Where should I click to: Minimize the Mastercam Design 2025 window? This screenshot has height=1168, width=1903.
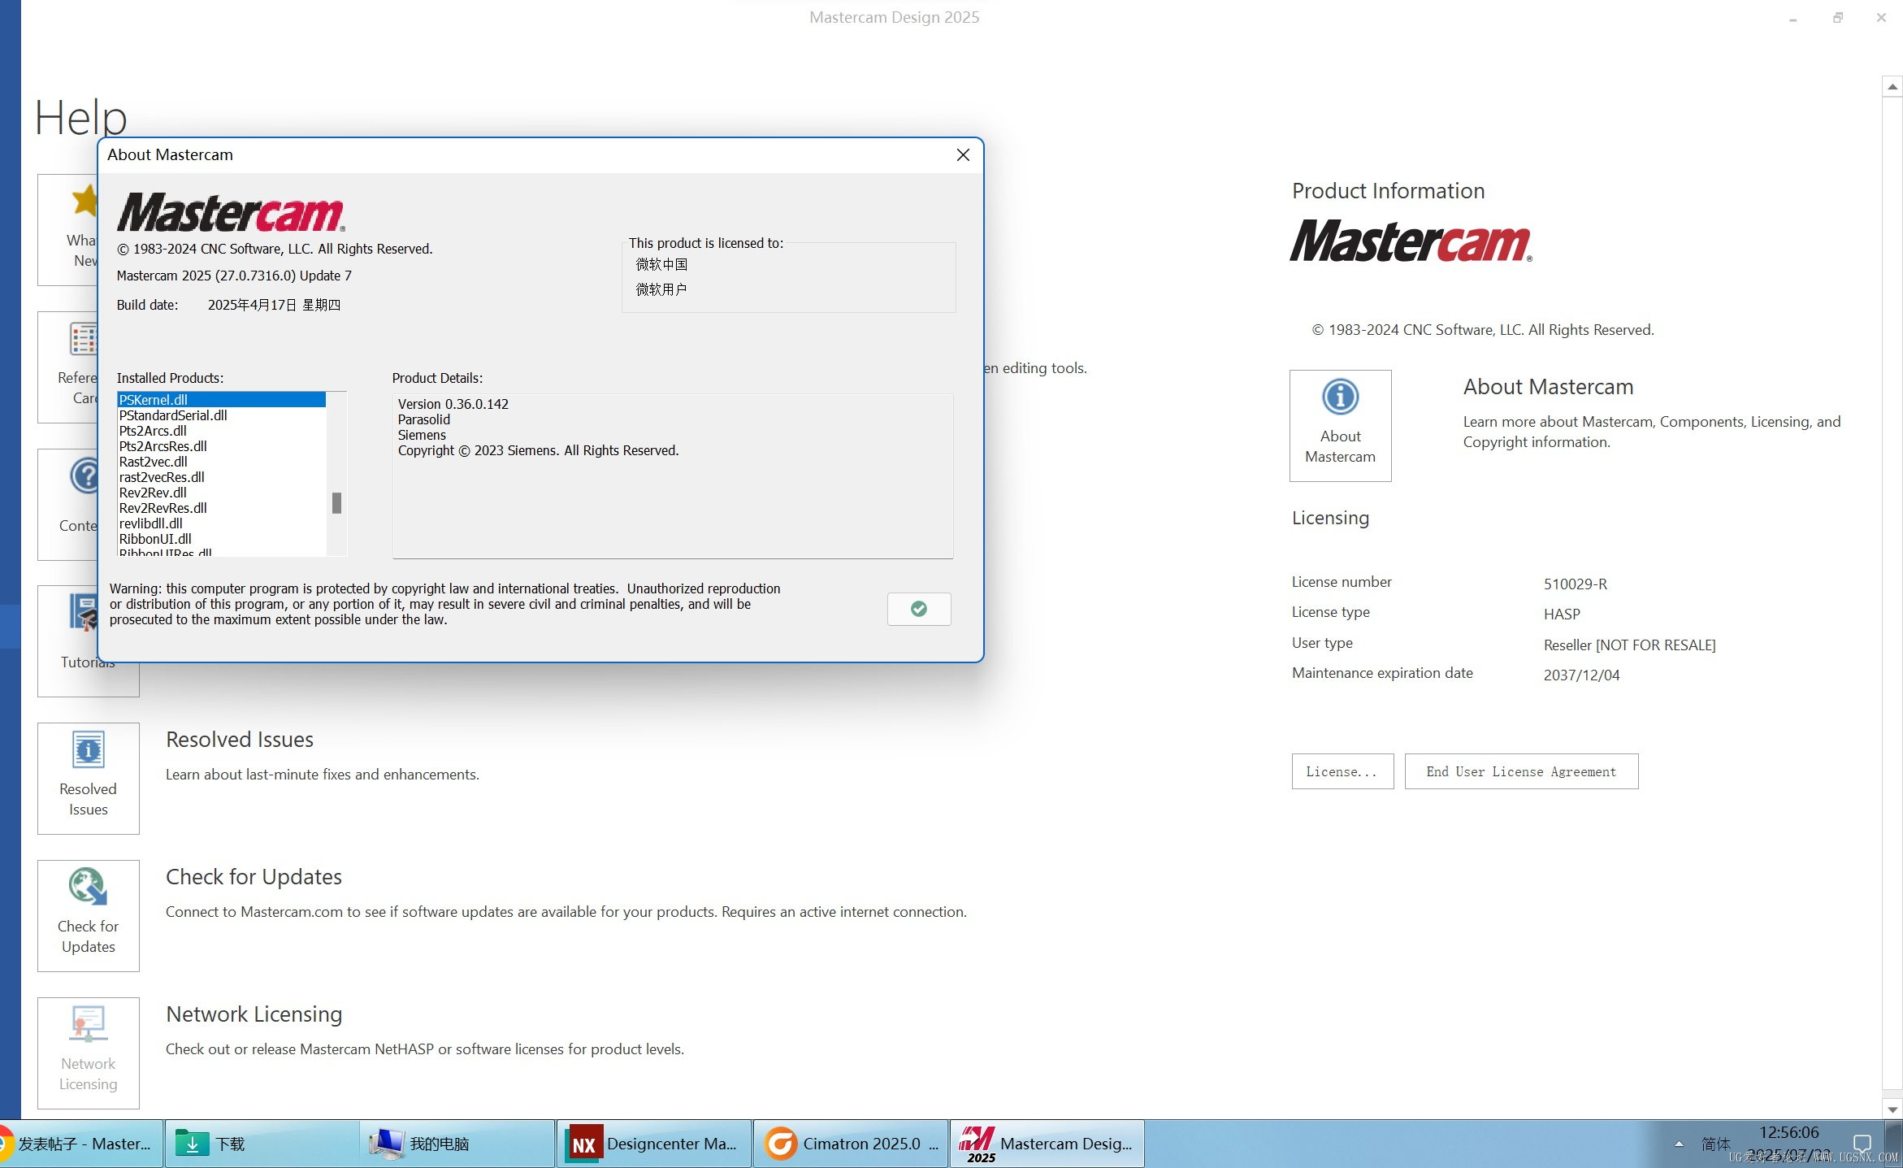point(1792,18)
